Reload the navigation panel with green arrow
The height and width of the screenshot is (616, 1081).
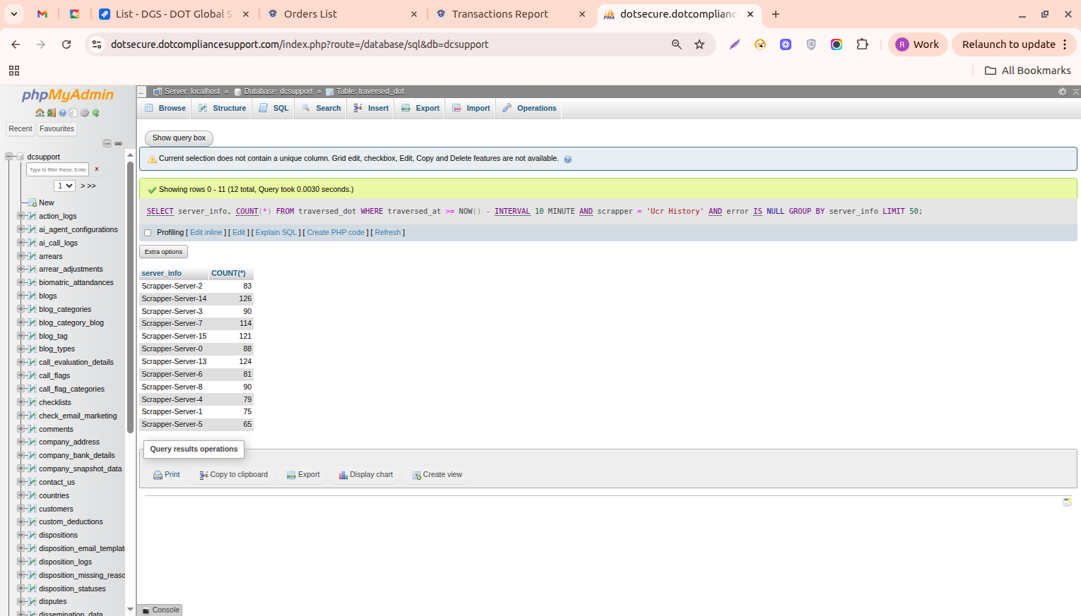(95, 113)
